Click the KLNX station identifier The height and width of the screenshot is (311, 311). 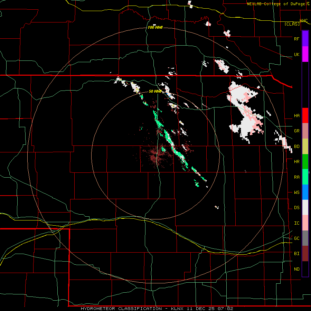(x=177, y=309)
